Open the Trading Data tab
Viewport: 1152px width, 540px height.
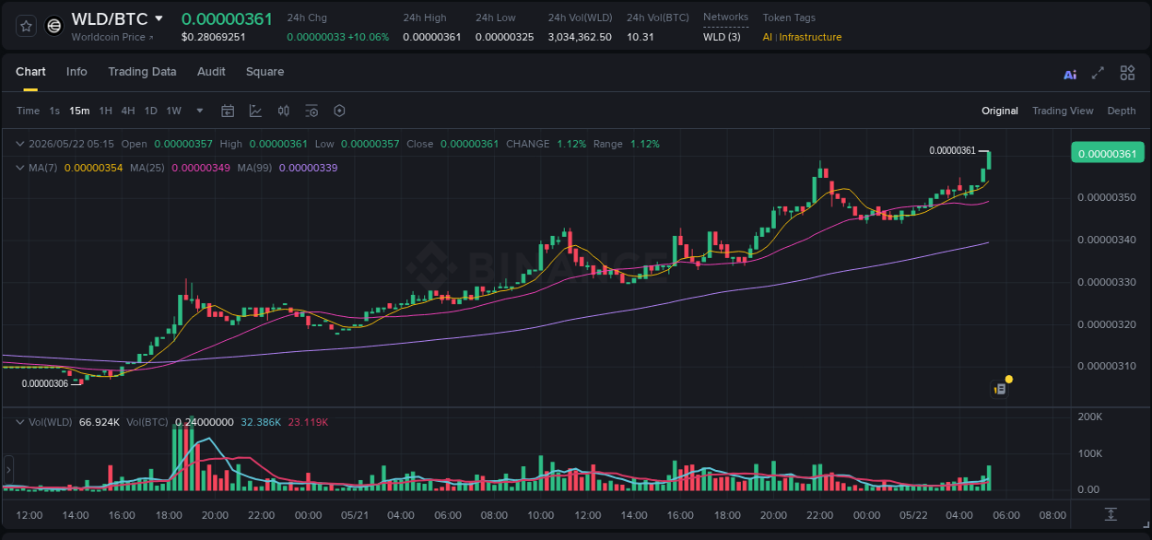pos(142,72)
